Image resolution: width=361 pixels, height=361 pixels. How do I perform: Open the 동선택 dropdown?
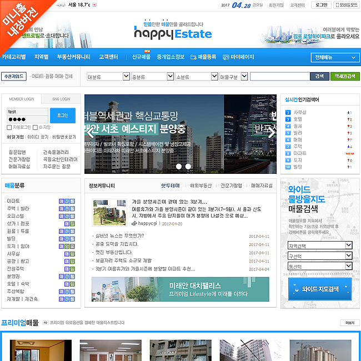click(x=320, y=266)
